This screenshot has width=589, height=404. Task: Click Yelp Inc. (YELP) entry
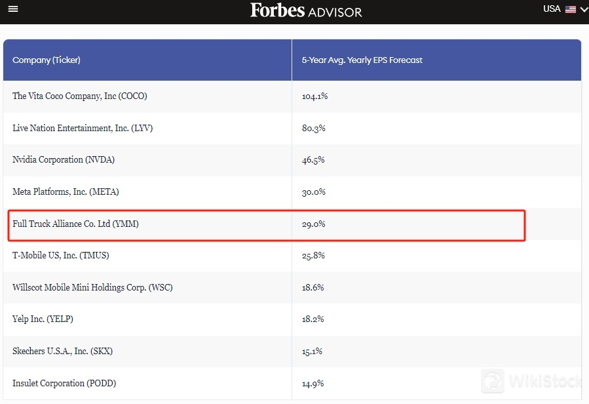click(x=43, y=319)
